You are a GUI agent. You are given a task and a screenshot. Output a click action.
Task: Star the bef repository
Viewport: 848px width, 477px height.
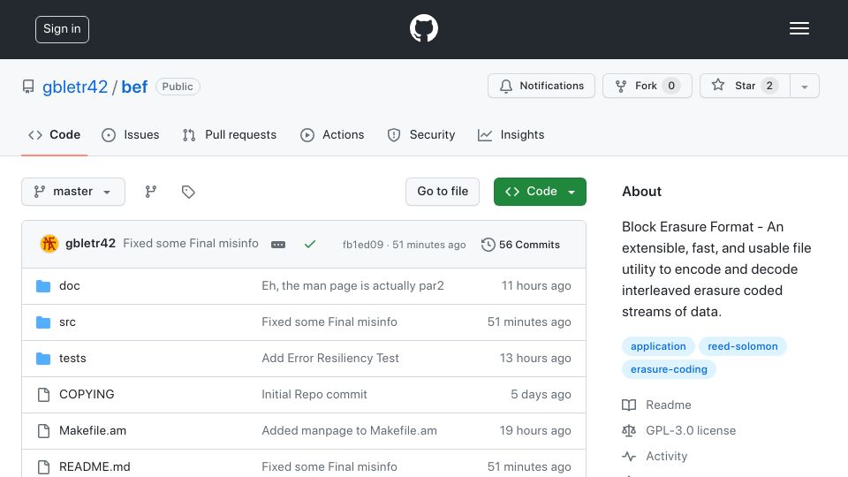[745, 86]
